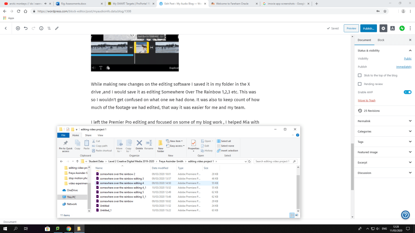415x233 pixels.
Task: Click the green Jetpack lightning icon
Action: (402, 28)
